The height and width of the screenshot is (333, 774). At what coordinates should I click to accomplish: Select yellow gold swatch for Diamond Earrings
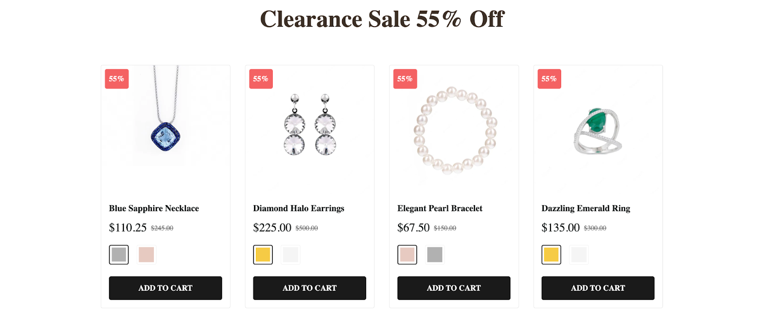(263, 255)
